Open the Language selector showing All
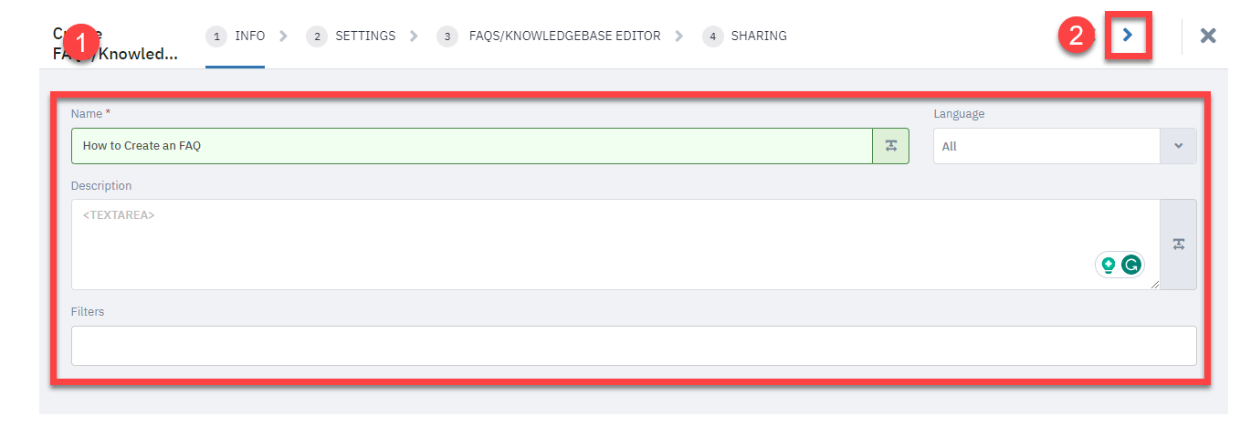 coord(1065,146)
